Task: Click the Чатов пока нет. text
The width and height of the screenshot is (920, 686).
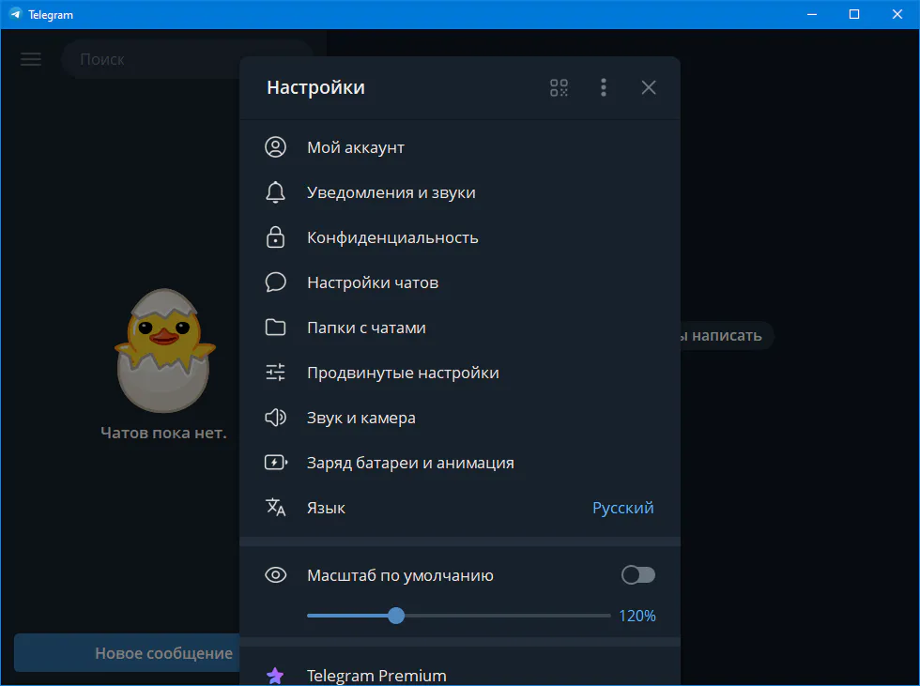Action: tap(163, 433)
